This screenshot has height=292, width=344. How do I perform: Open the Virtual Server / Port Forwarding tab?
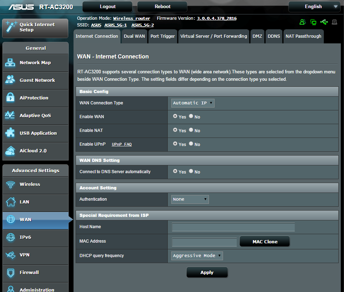(x=214, y=36)
